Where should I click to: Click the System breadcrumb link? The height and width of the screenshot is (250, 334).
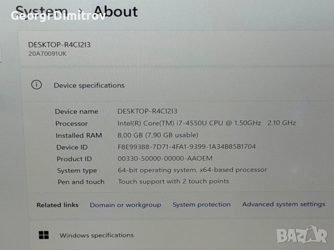(42, 11)
